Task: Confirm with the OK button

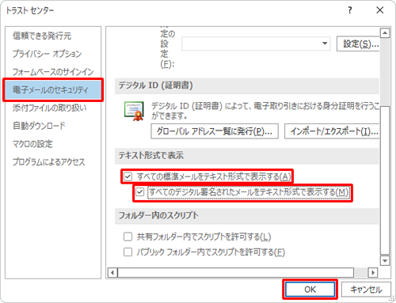Action: pyautogui.click(x=310, y=290)
